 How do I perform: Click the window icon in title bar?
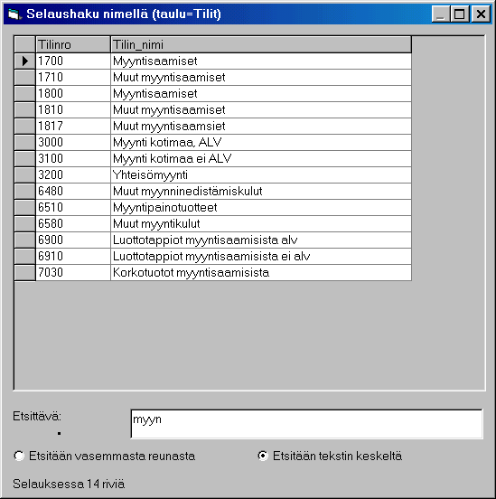coord(14,14)
